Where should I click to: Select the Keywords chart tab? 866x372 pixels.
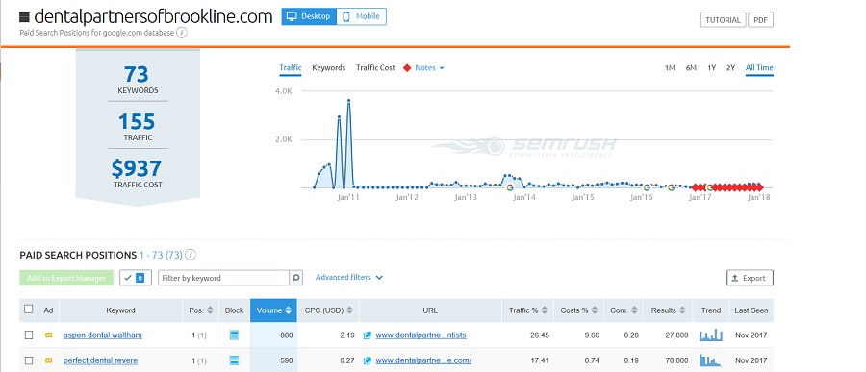[329, 68]
